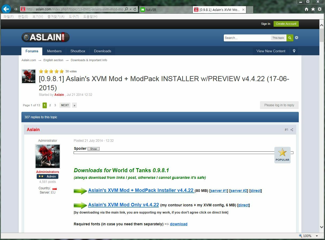Open advanced search gear icon
This screenshot has height=240, width=325.
tap(297, 38)
